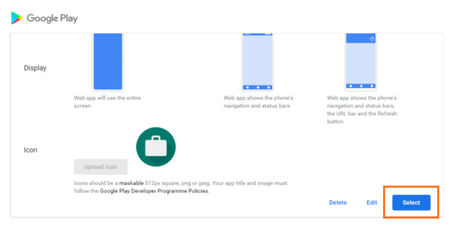
Task: Click the green briefcase app icon
Action: pos(156,147)
